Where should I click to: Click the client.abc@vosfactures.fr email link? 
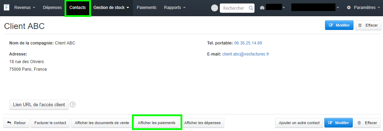[x=246, y=54]
